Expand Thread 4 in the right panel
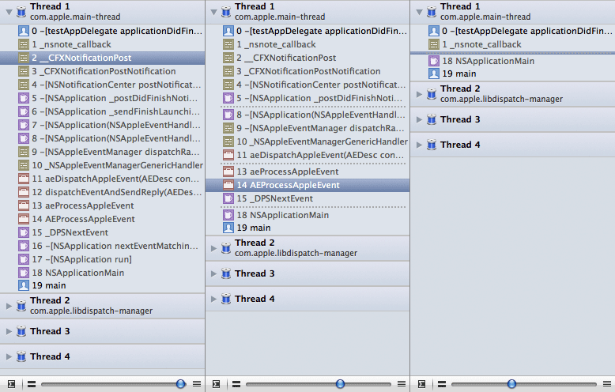615x392 pixels. [419, 145]
